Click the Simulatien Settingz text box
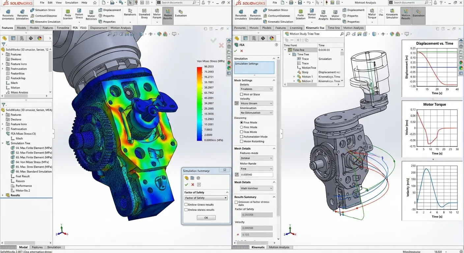464x253 pixels. click(x=254, y=68)
